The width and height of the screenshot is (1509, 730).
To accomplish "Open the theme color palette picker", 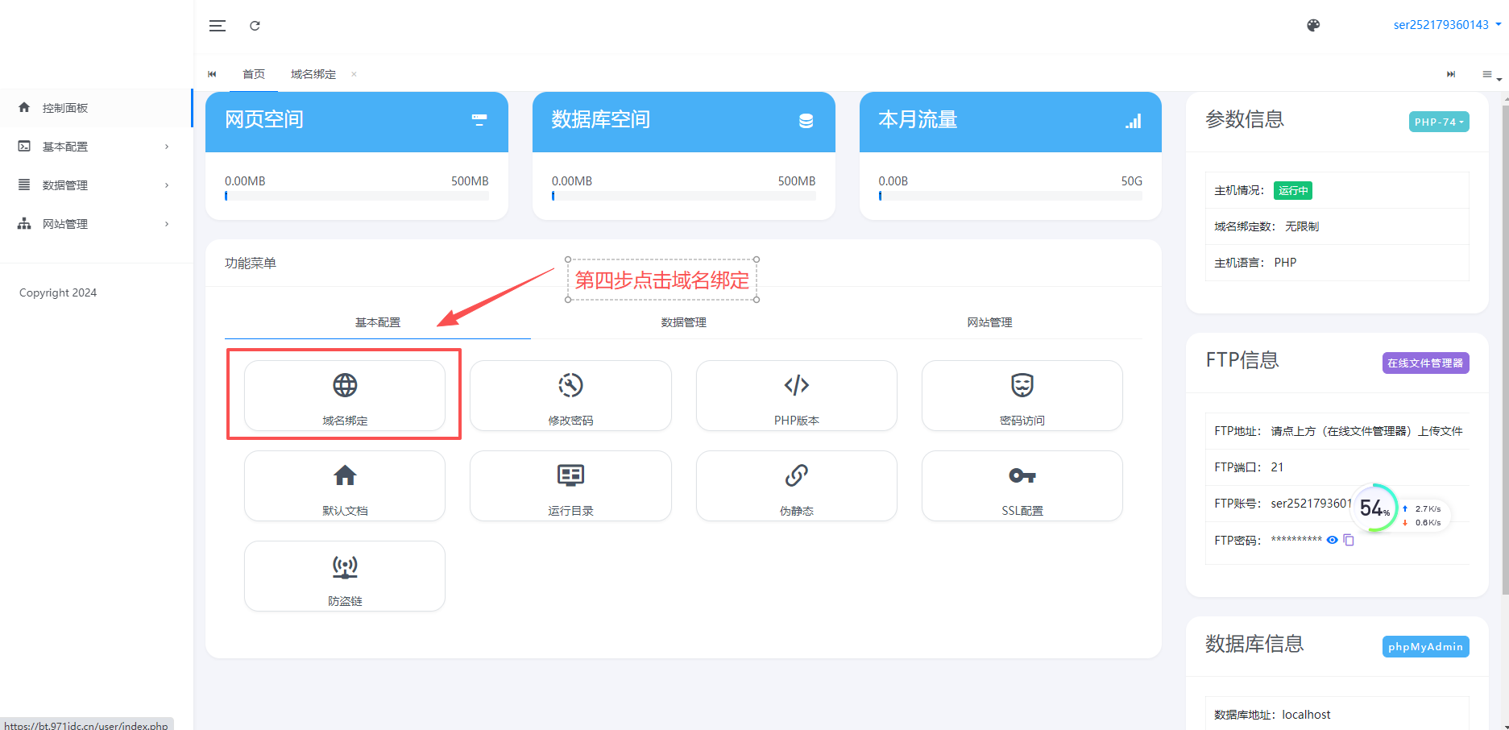I will coord(1313,25).
